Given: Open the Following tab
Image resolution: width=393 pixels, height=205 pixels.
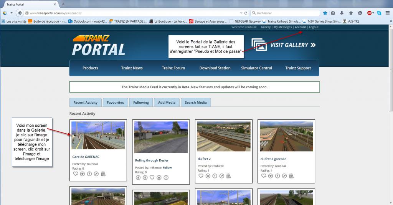Looking at the screenshot, I should (141, 102).
